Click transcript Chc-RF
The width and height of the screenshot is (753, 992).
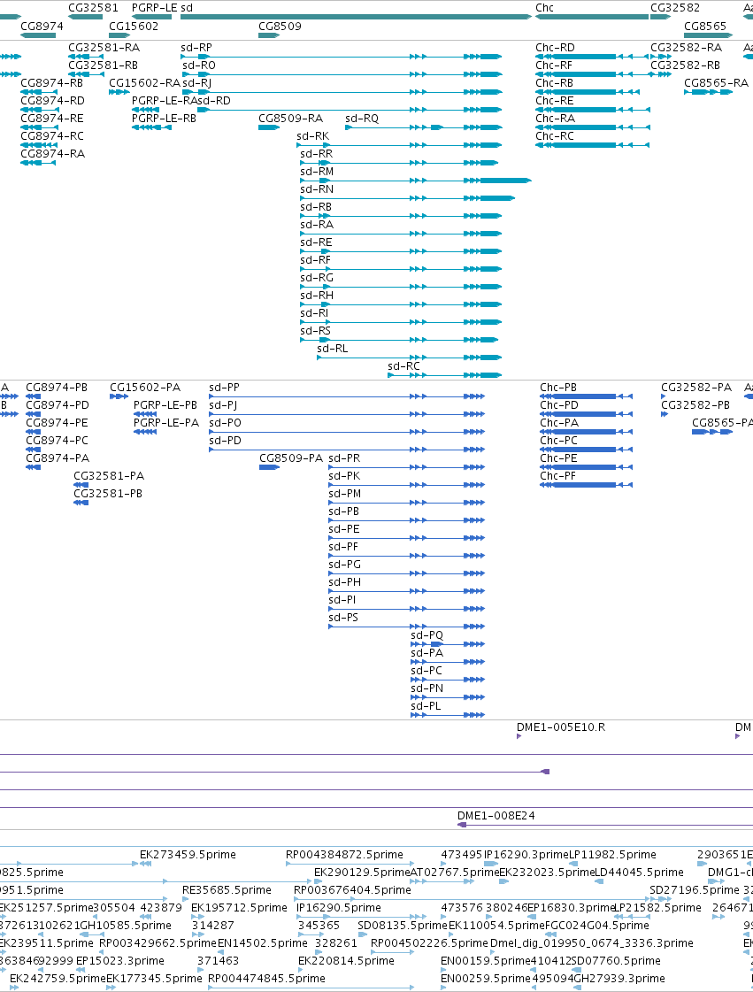pos(592,74)
